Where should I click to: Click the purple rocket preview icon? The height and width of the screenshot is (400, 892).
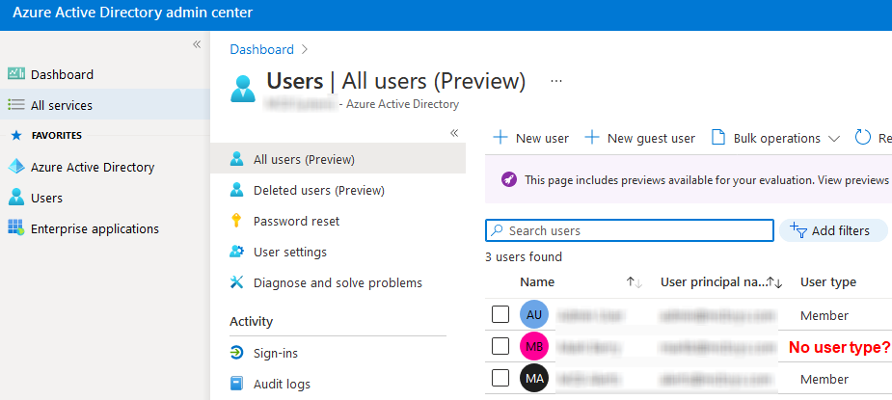[x=508, y=180]
